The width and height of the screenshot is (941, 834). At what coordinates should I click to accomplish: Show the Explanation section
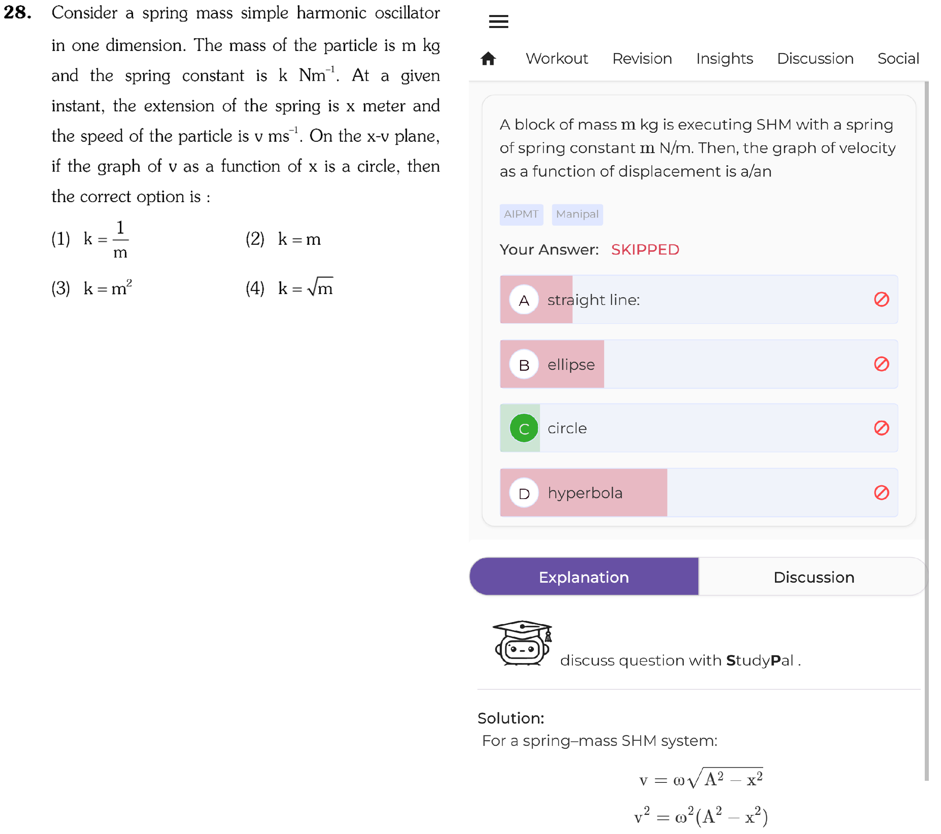pyautogui.click(x=584, y=577)
